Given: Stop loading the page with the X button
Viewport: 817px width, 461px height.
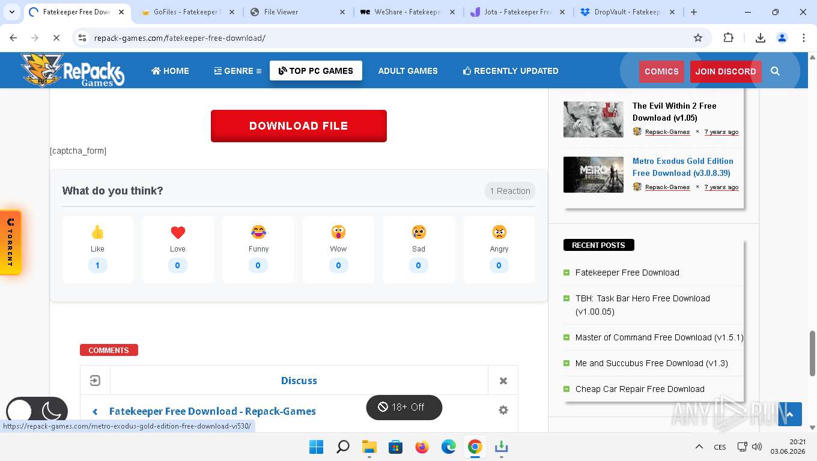Looking at the screenshot, I should point(56,38).
